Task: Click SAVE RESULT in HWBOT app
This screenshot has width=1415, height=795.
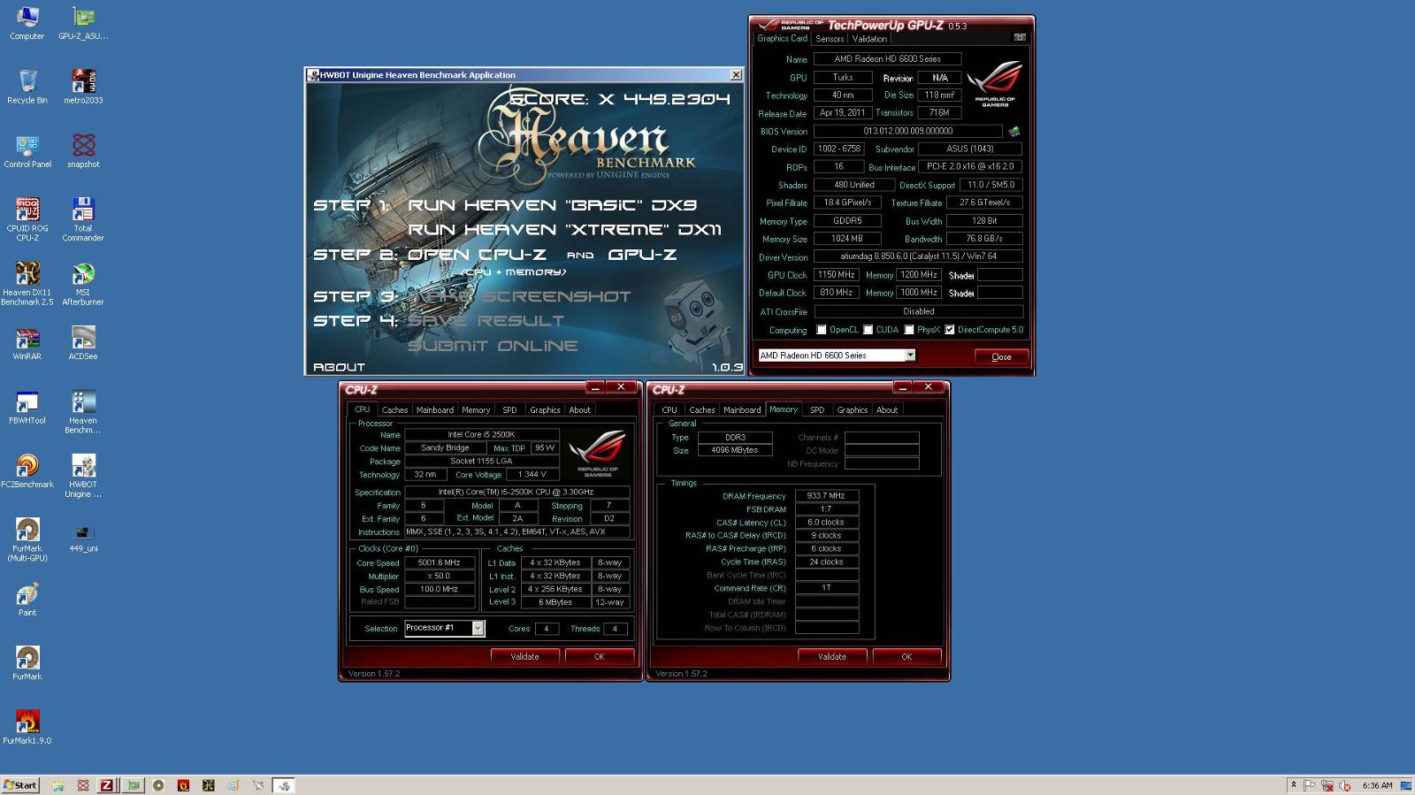Action: [x=486, y=321]
